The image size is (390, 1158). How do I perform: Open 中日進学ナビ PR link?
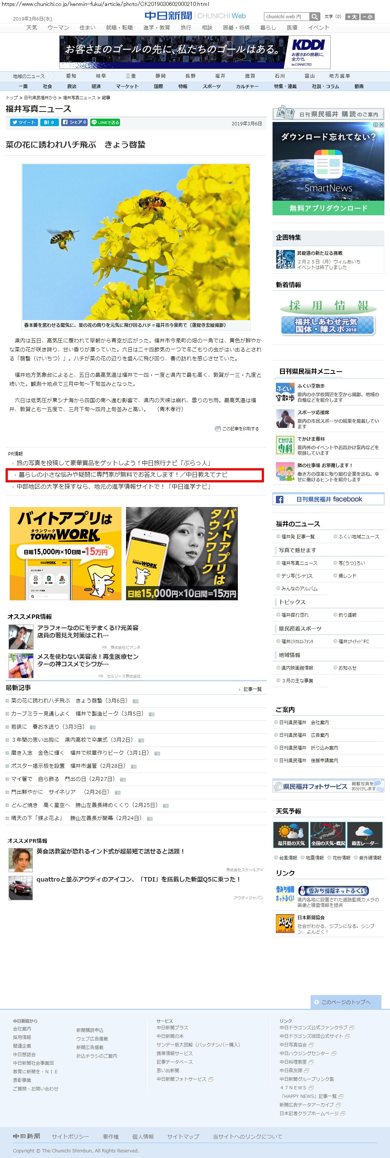point(113,486)
